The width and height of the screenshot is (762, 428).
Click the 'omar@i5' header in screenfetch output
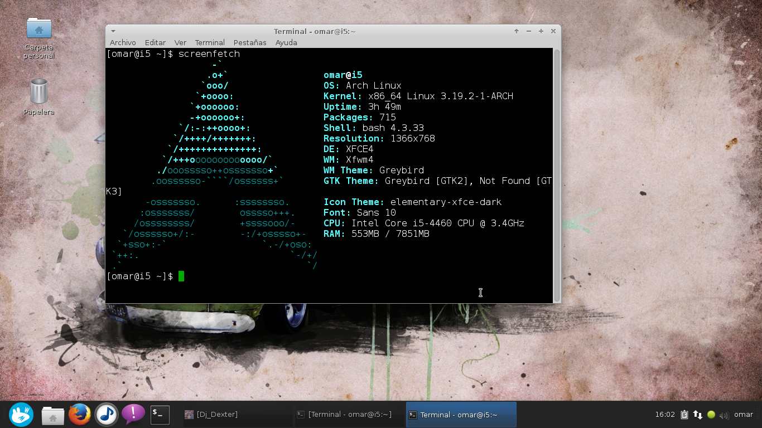(x=343, y=75)
